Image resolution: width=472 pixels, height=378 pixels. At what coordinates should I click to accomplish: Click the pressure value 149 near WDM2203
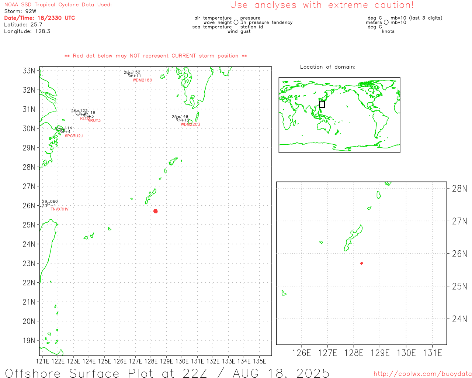coord(185,117)
